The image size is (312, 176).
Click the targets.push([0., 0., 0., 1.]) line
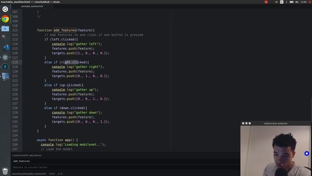(80, 122)
